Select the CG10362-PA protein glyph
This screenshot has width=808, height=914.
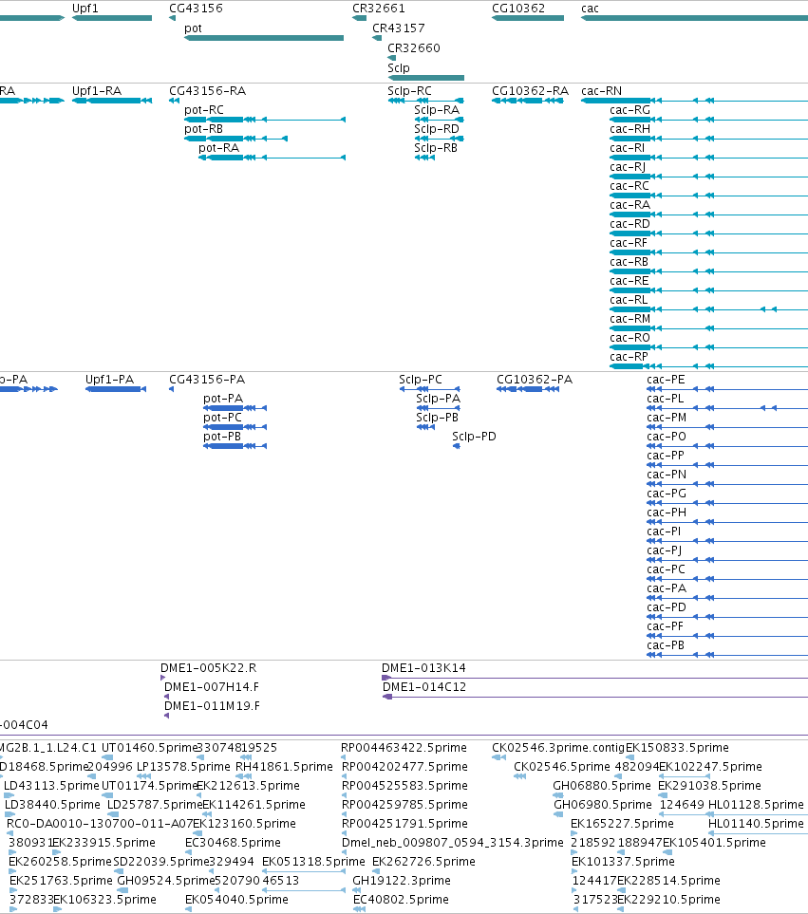(528, 389)
